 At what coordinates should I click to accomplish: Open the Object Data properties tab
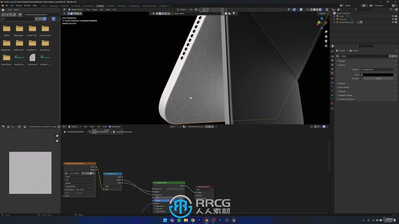[332, 99]
